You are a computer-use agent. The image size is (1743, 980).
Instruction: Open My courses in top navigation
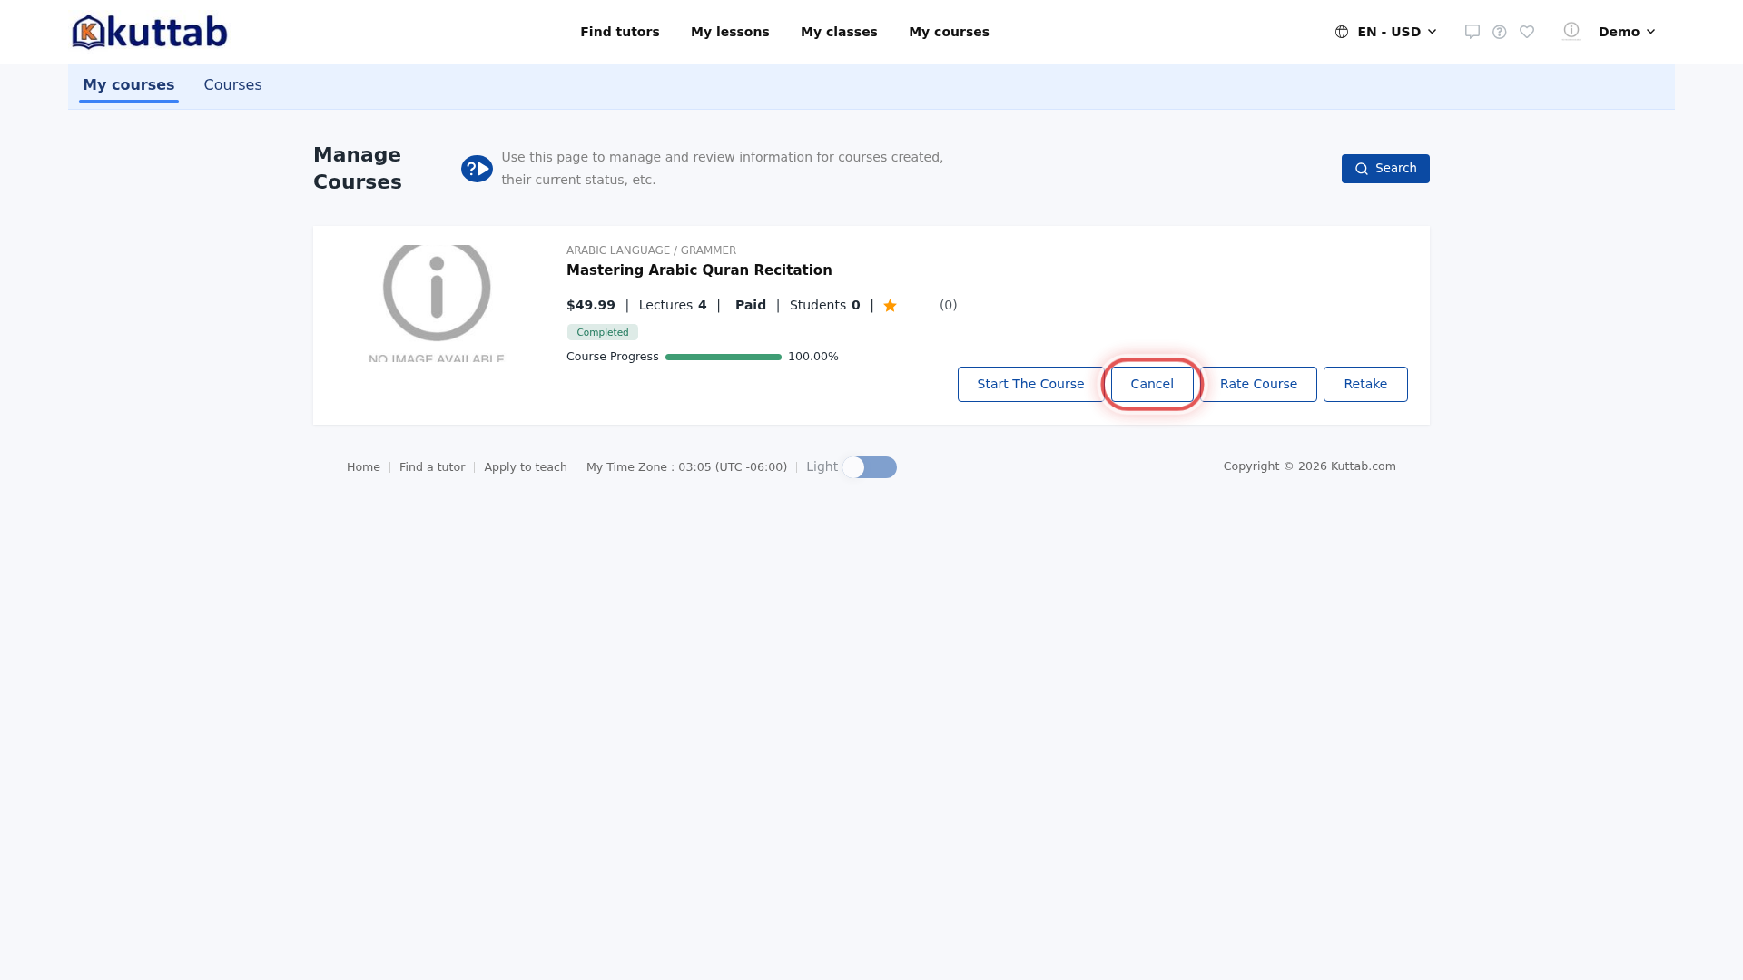point(949,32)
